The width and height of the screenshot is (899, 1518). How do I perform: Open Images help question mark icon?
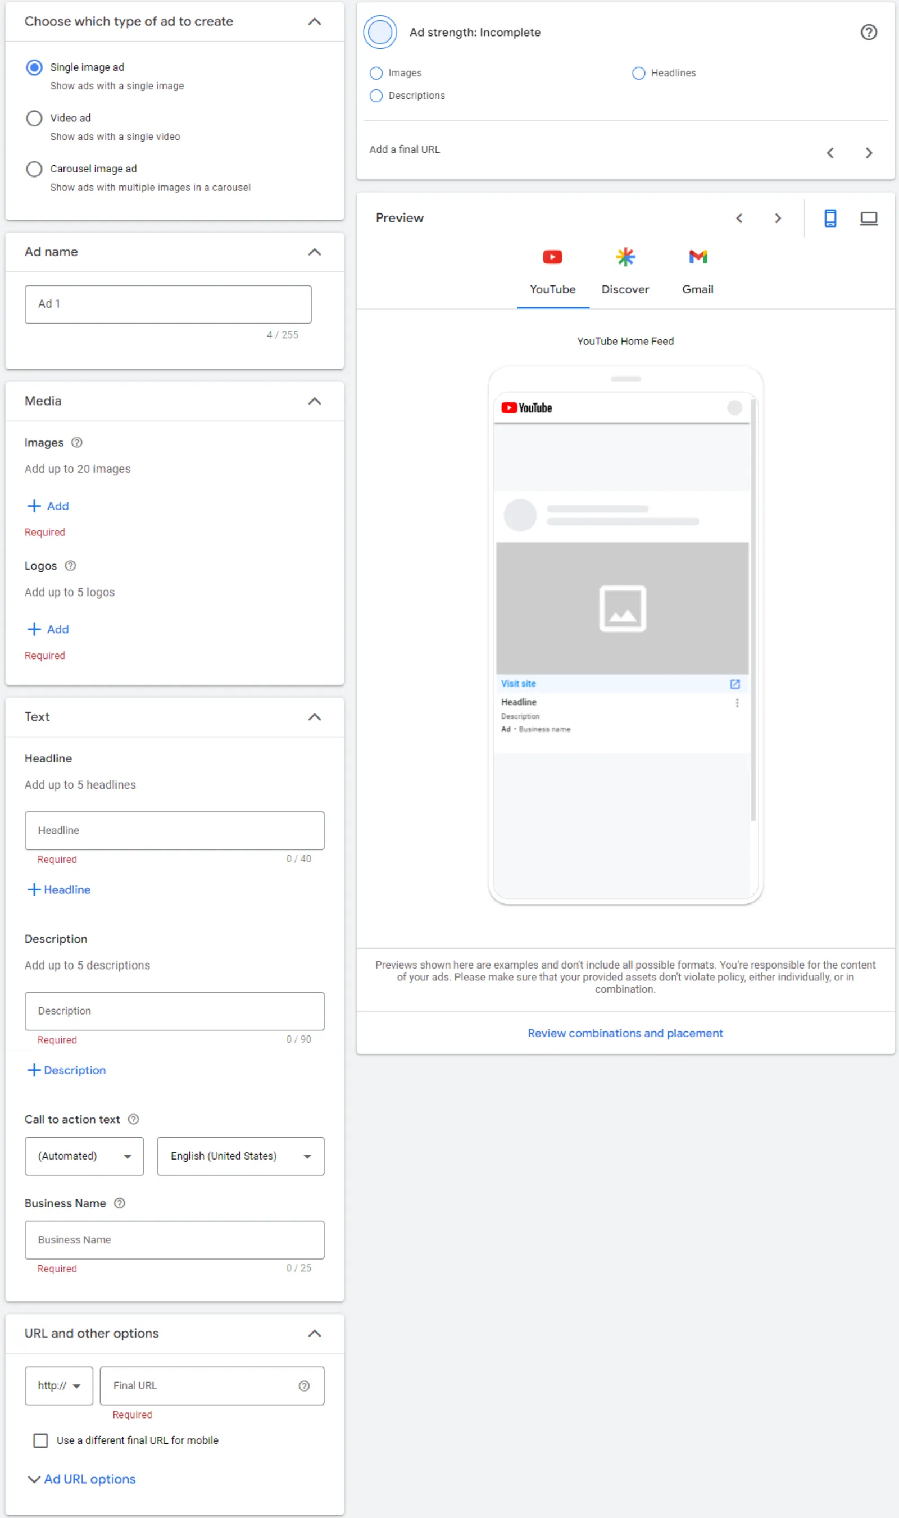(77, 443)
